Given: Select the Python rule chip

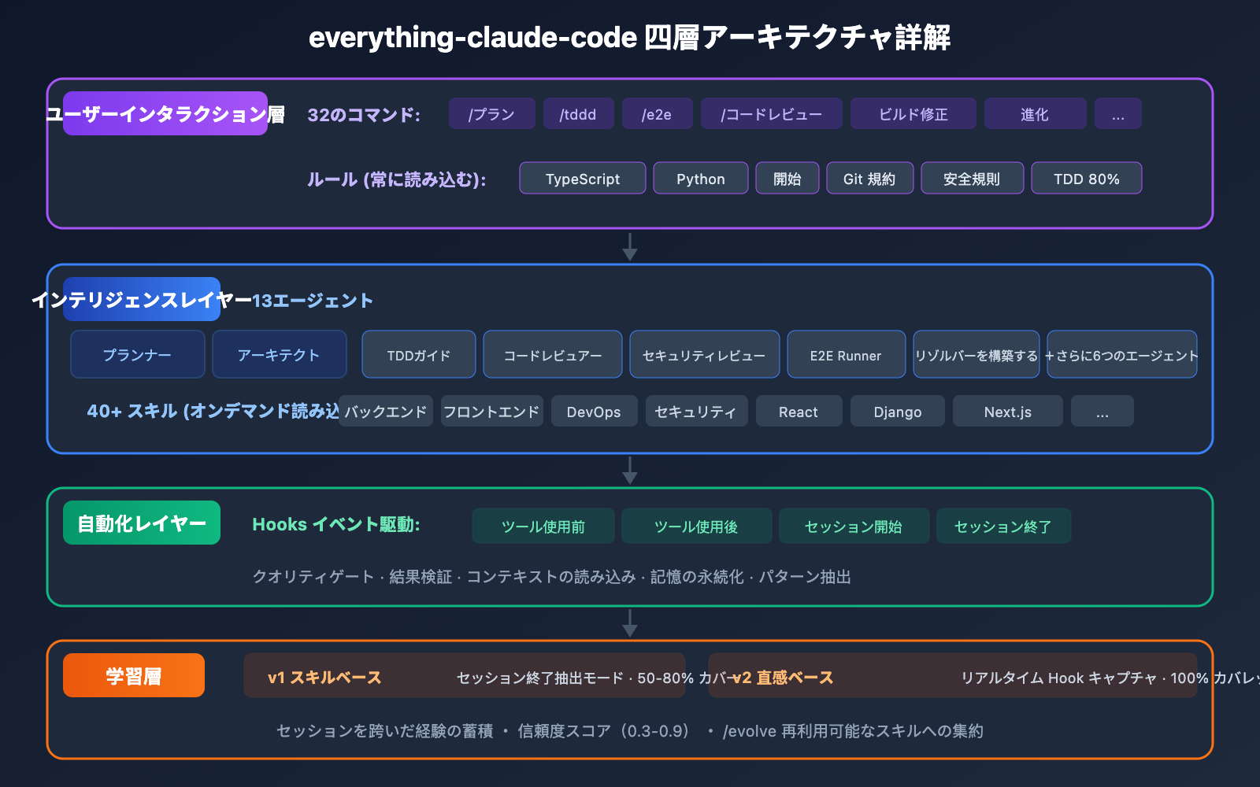Looking at the screenshot, I should point(700,178).
